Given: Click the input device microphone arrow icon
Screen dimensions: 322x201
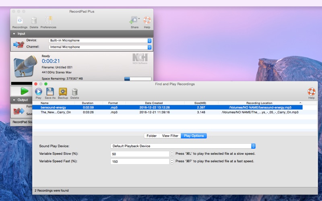Looking at the screenshot, I should tap(19, 44).
